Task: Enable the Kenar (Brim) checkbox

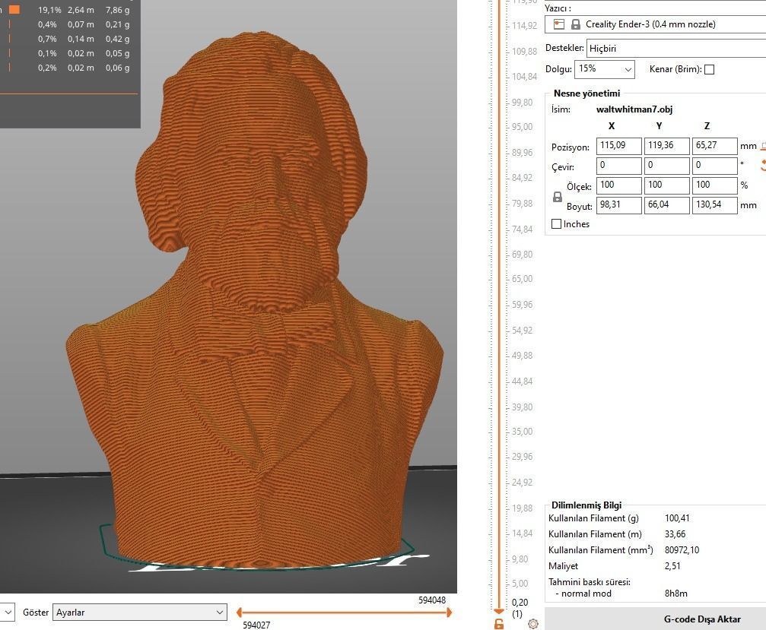Action: 710,69
